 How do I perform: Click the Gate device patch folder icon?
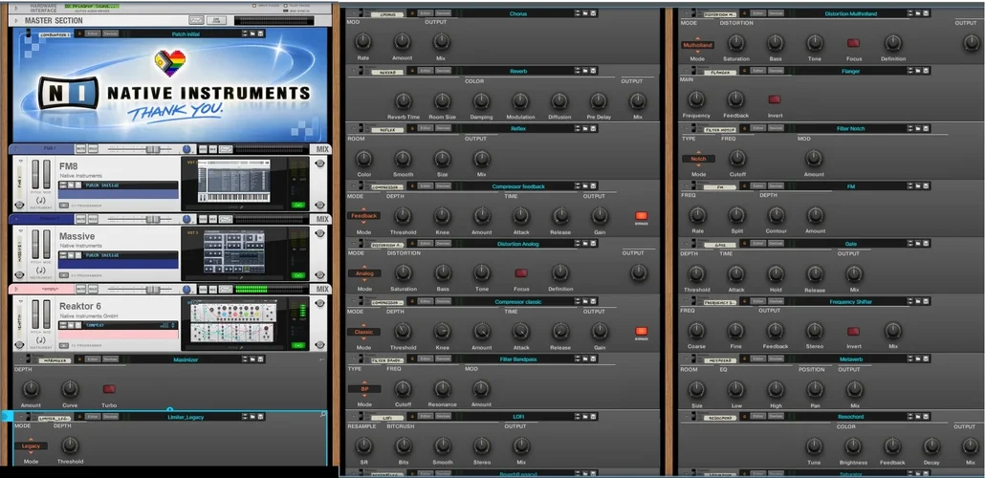[x=918, y=244]
